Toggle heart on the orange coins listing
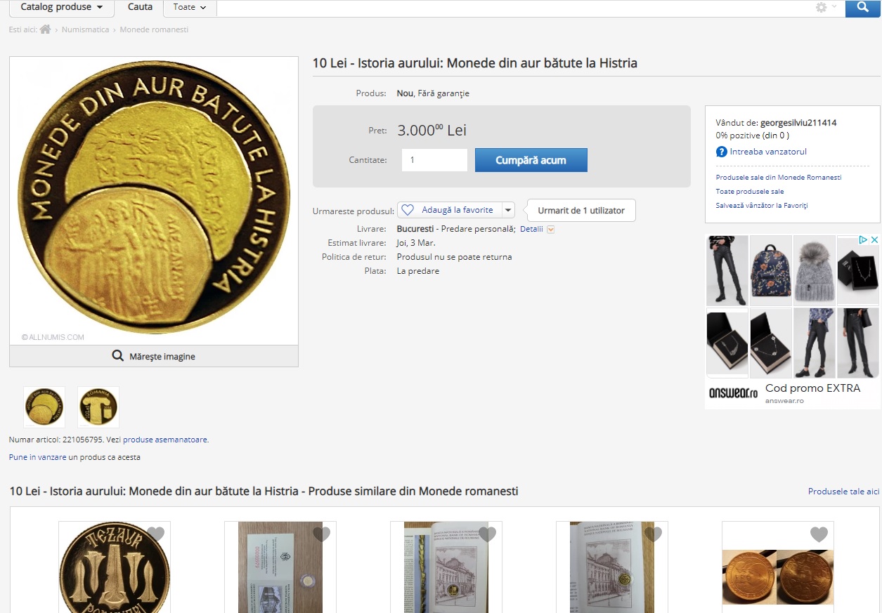Viewport: 882px width, 613px height. click(819, 534)
